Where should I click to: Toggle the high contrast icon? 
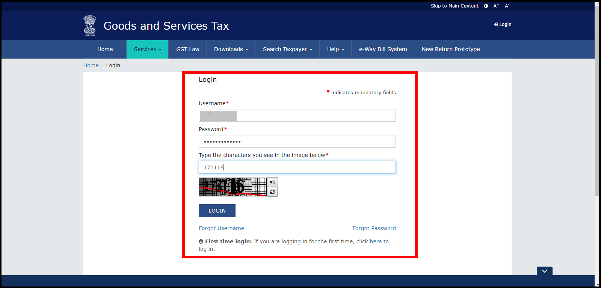pyautogui.click(x=486, y=6)
